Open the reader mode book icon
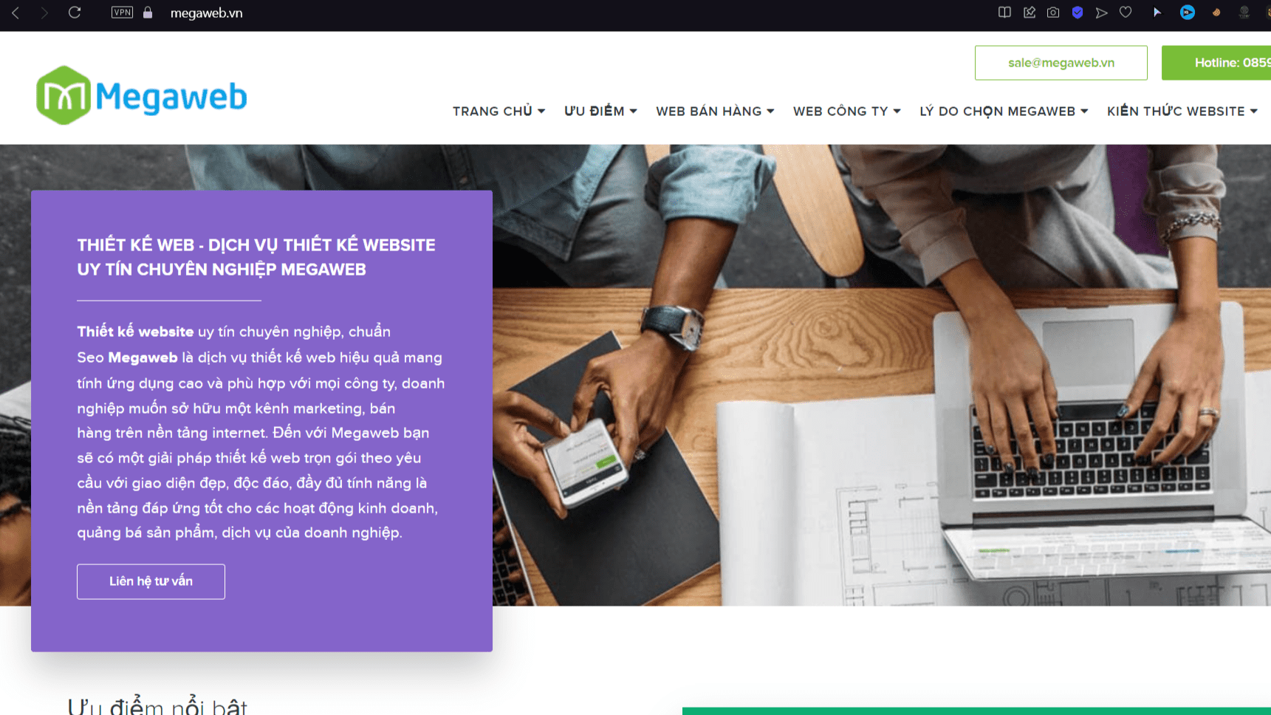Screen dimensions: 1271x715 [x=1004, y=13]
